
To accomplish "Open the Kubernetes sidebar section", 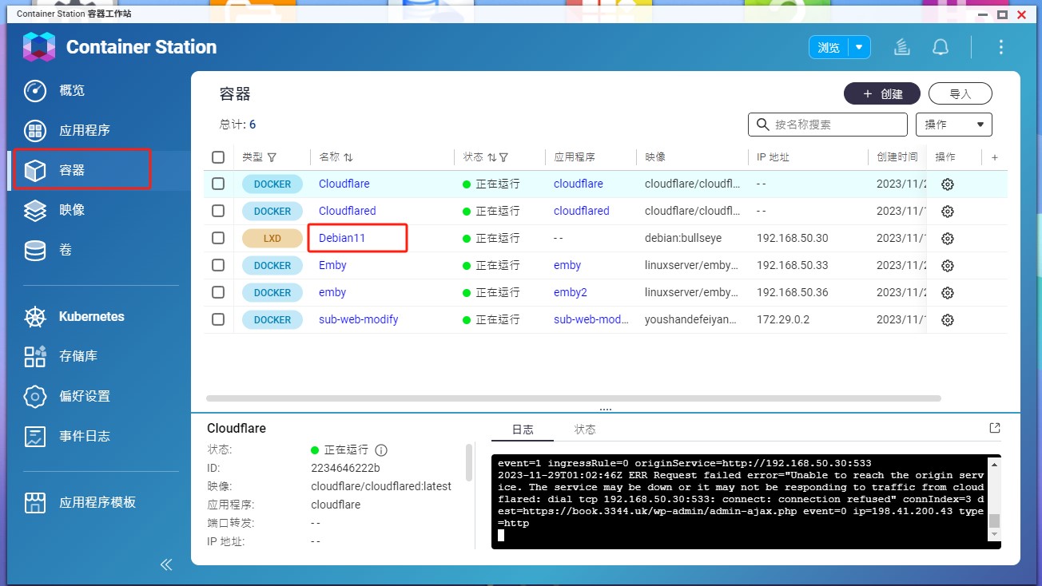I will [x=92, y=316].
